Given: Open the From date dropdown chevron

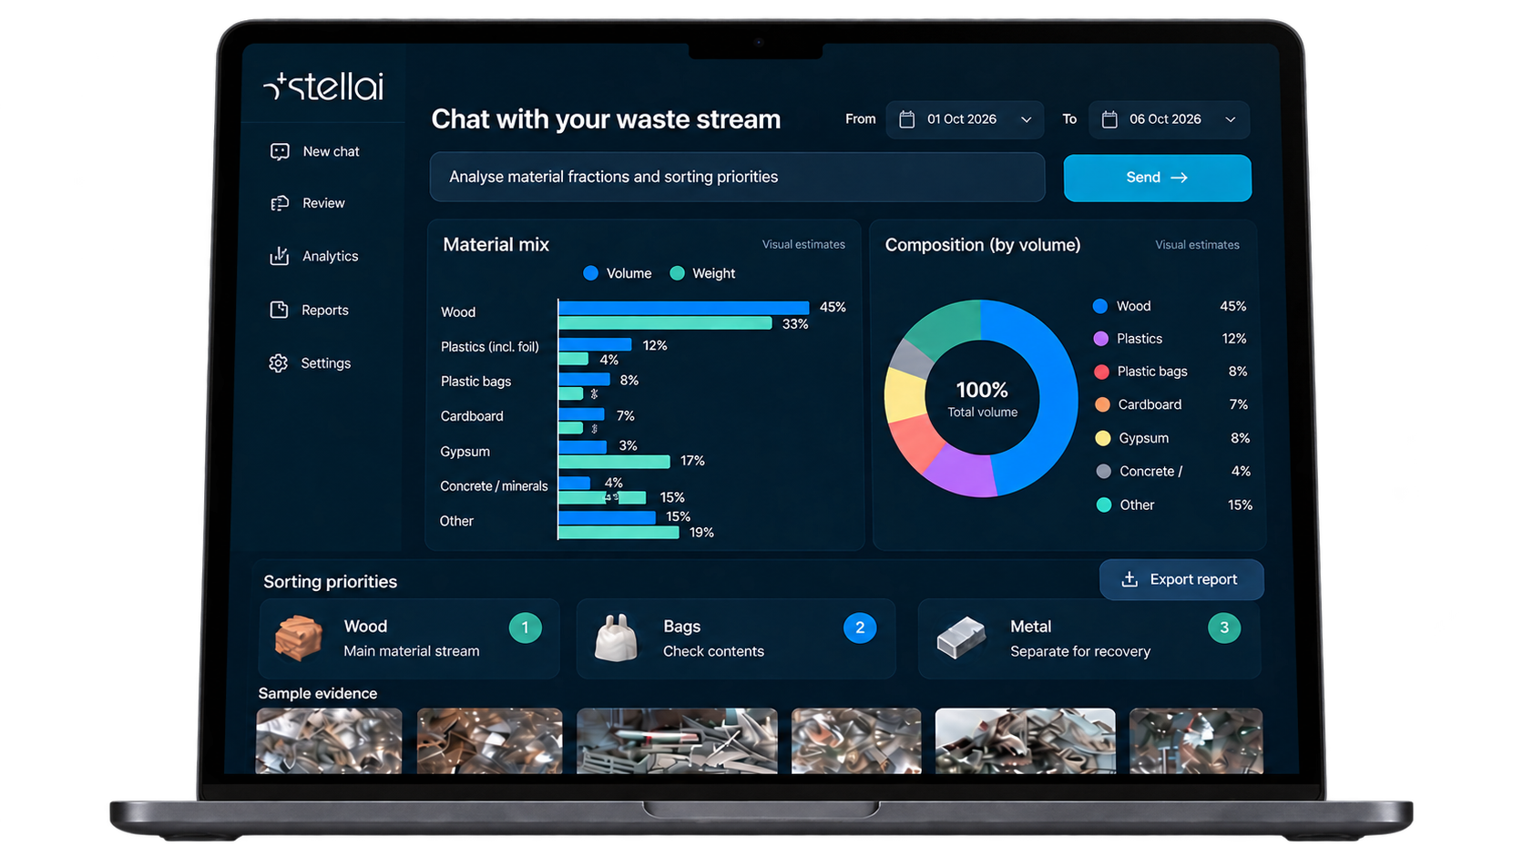Looking at the screenshot, I should click(1027, 119).
